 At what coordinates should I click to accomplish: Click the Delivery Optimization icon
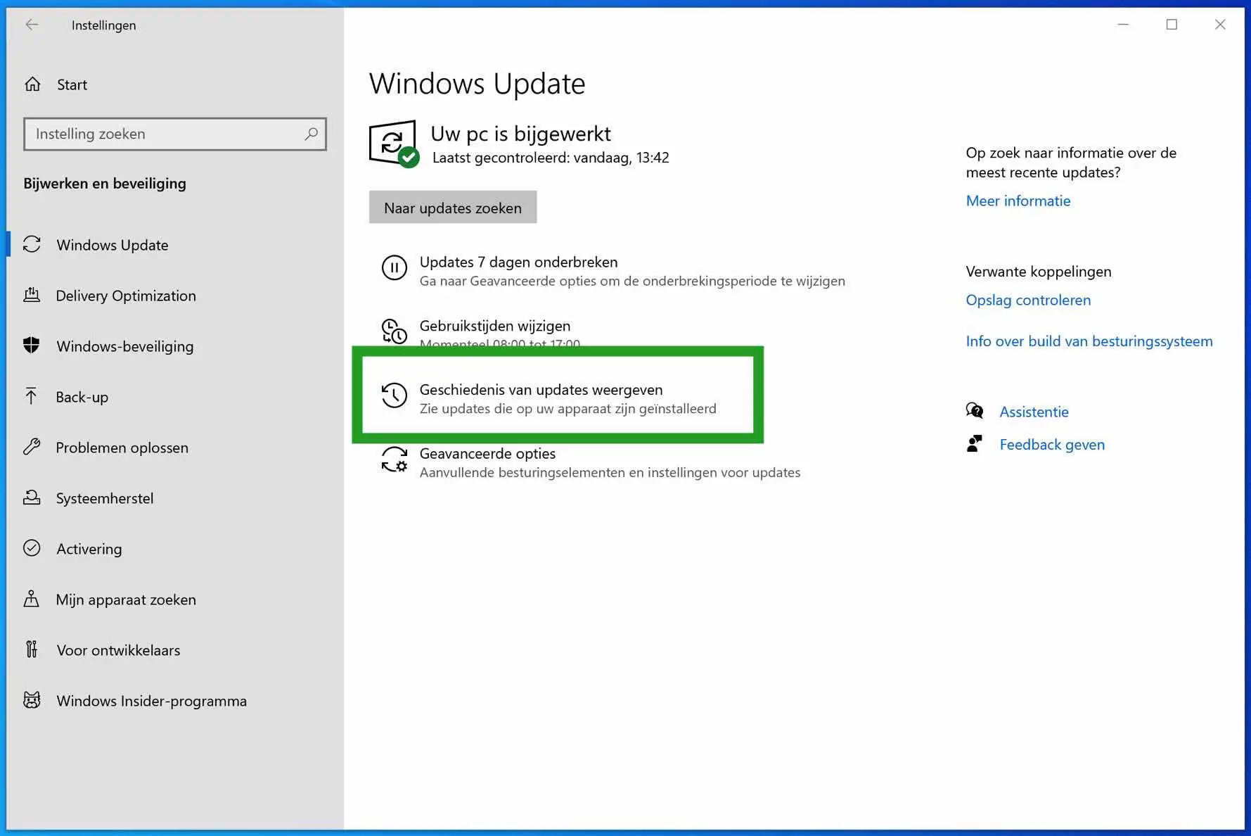(x=32, y=295)
